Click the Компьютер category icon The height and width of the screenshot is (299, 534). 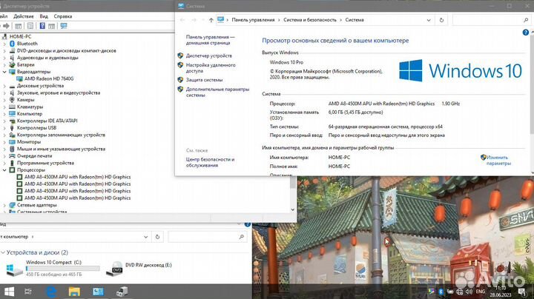pos(13,114)
